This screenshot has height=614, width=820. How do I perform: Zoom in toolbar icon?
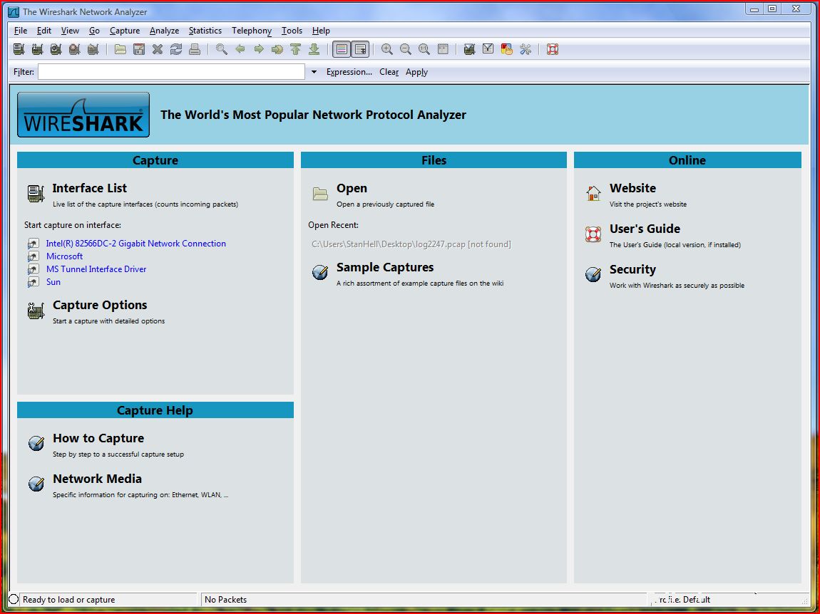click(387, 49)
